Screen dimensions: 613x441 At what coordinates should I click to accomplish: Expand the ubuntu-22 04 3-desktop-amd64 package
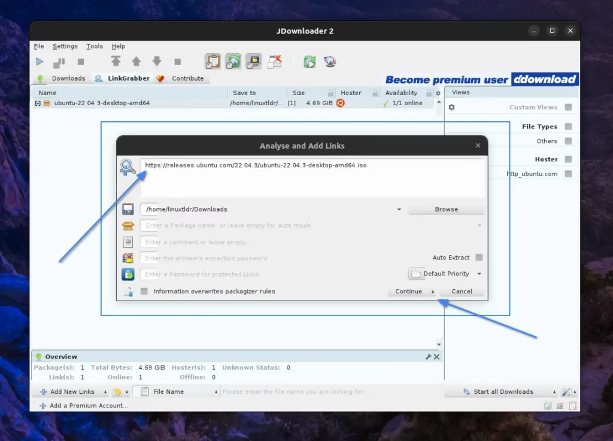(x=38, y=103)
